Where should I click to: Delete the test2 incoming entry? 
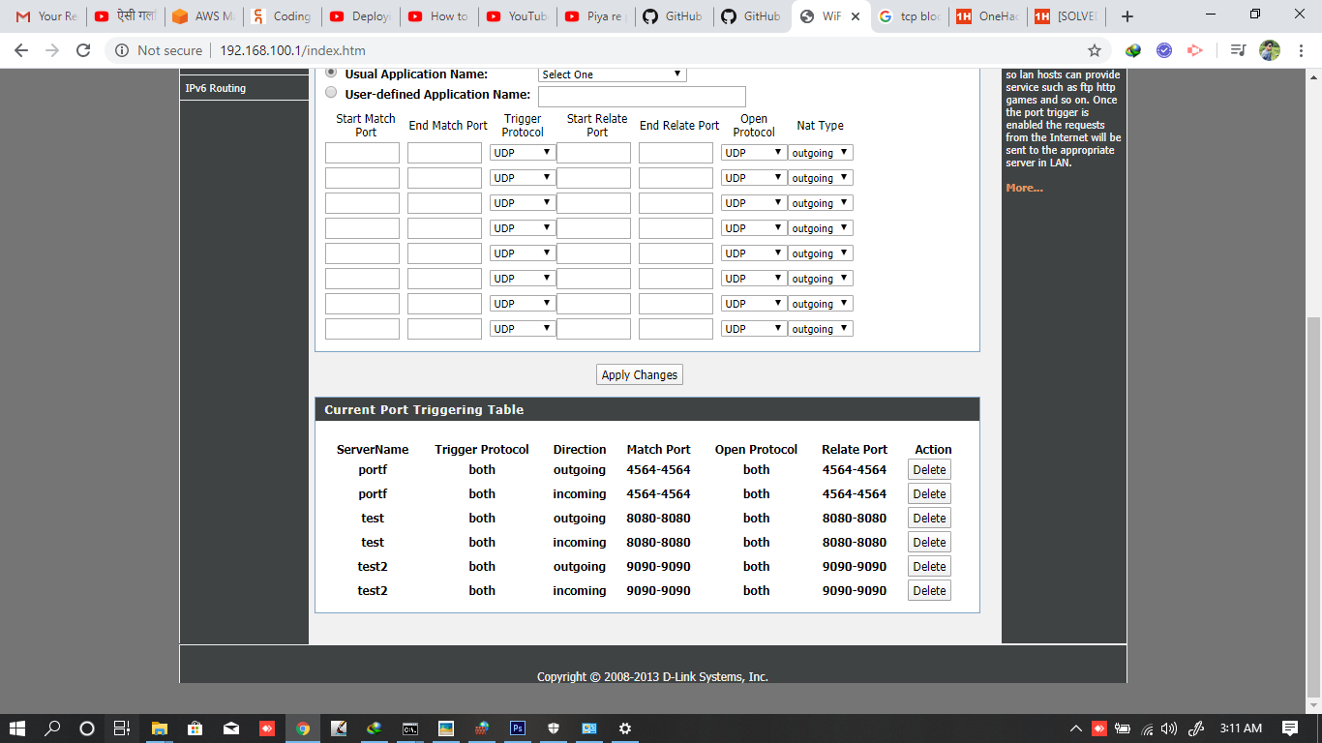[x=929, y=590]
